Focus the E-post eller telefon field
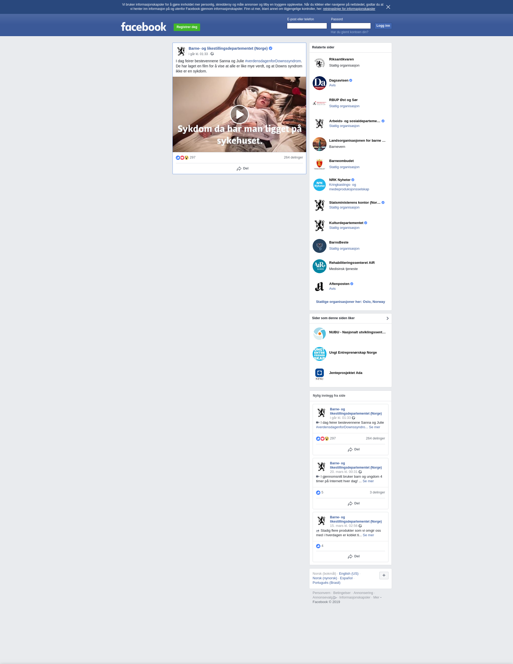 [x=307, y=26]
